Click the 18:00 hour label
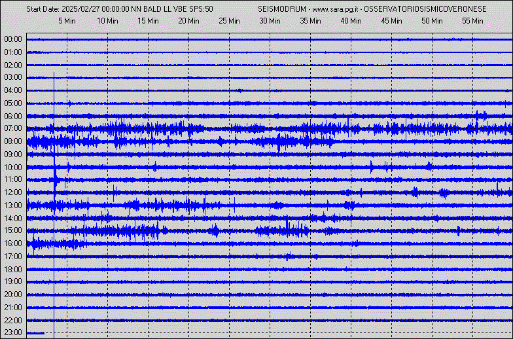 tap(13, 270)
